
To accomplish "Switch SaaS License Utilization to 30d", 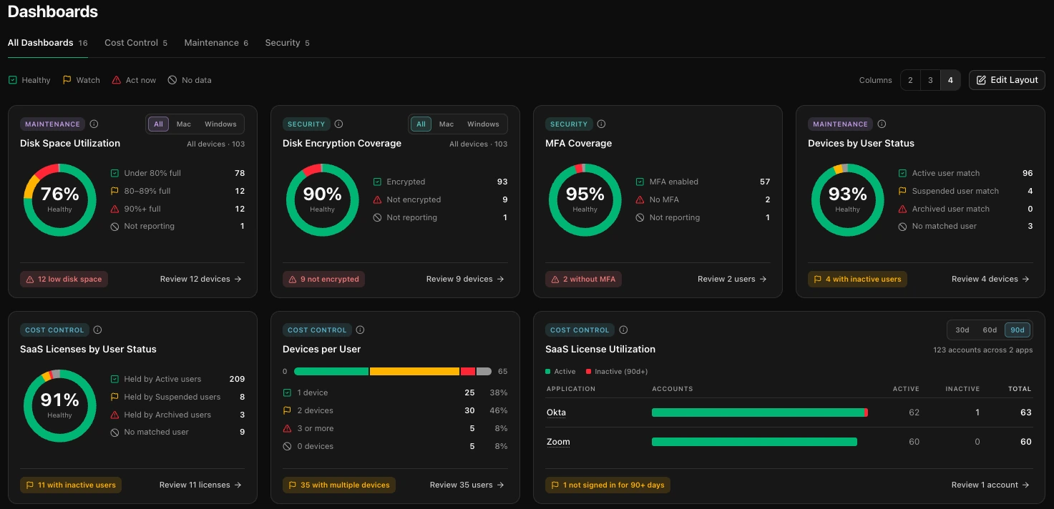I will tap(962, 330).
